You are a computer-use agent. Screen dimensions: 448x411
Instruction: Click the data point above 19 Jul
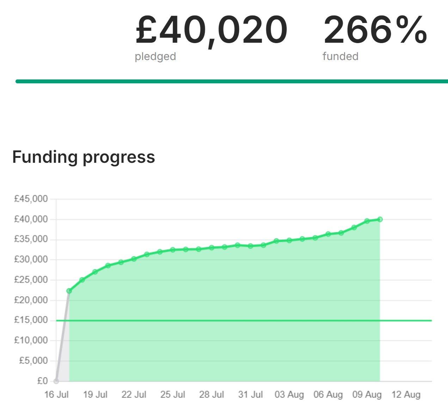pos(95,272)
